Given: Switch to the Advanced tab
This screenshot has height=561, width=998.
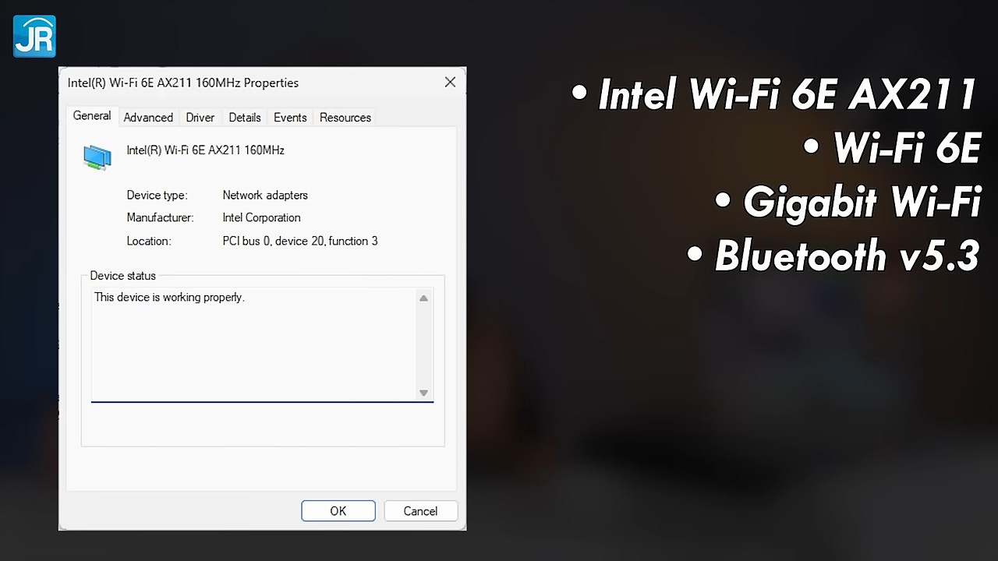Looking at the screenshot, I should (148, 118).
